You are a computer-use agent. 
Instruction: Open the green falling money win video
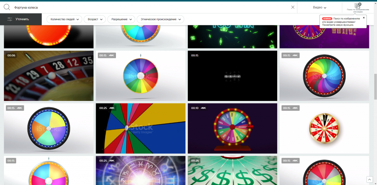tap(233, 37)
